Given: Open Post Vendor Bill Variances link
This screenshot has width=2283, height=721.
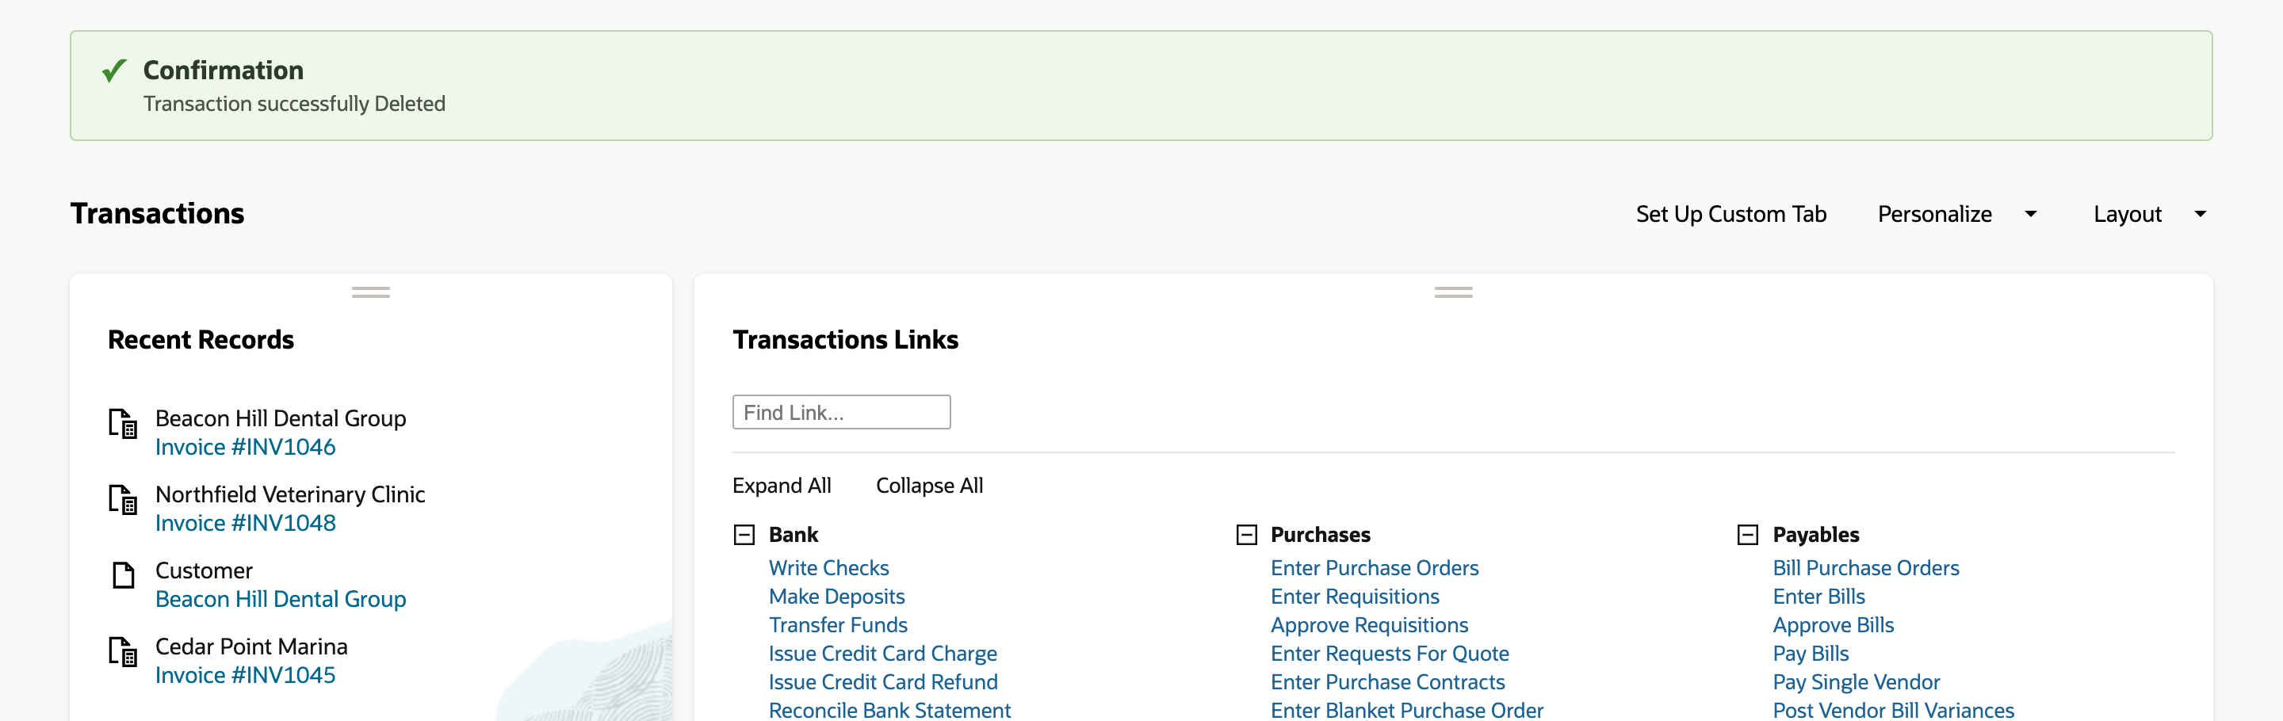Looking at the screenshot, I should (1893, 711).
